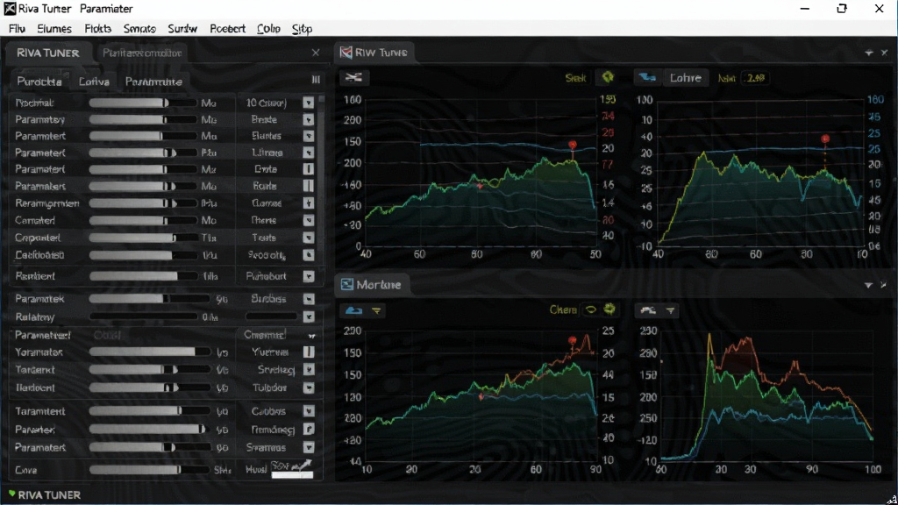Viewport: 898px width, 505px height.
Task: Click the green gear icon beside "Seek"
Action: point(607,77)
